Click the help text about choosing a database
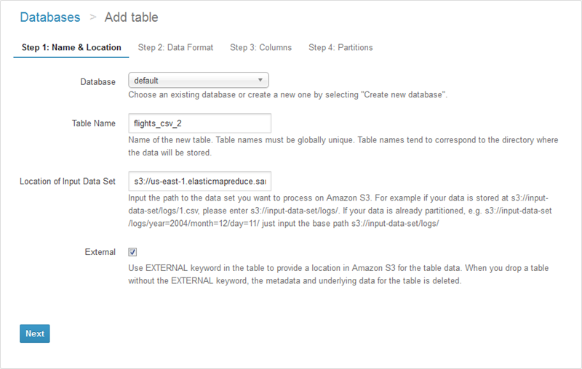The height and width of the screenshot is (369, 582). pyautogui.click(x=289, y=95)
